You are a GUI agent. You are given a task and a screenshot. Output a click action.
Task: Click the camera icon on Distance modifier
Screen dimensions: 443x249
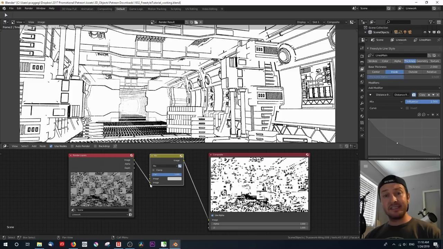(x=414, y=95)
